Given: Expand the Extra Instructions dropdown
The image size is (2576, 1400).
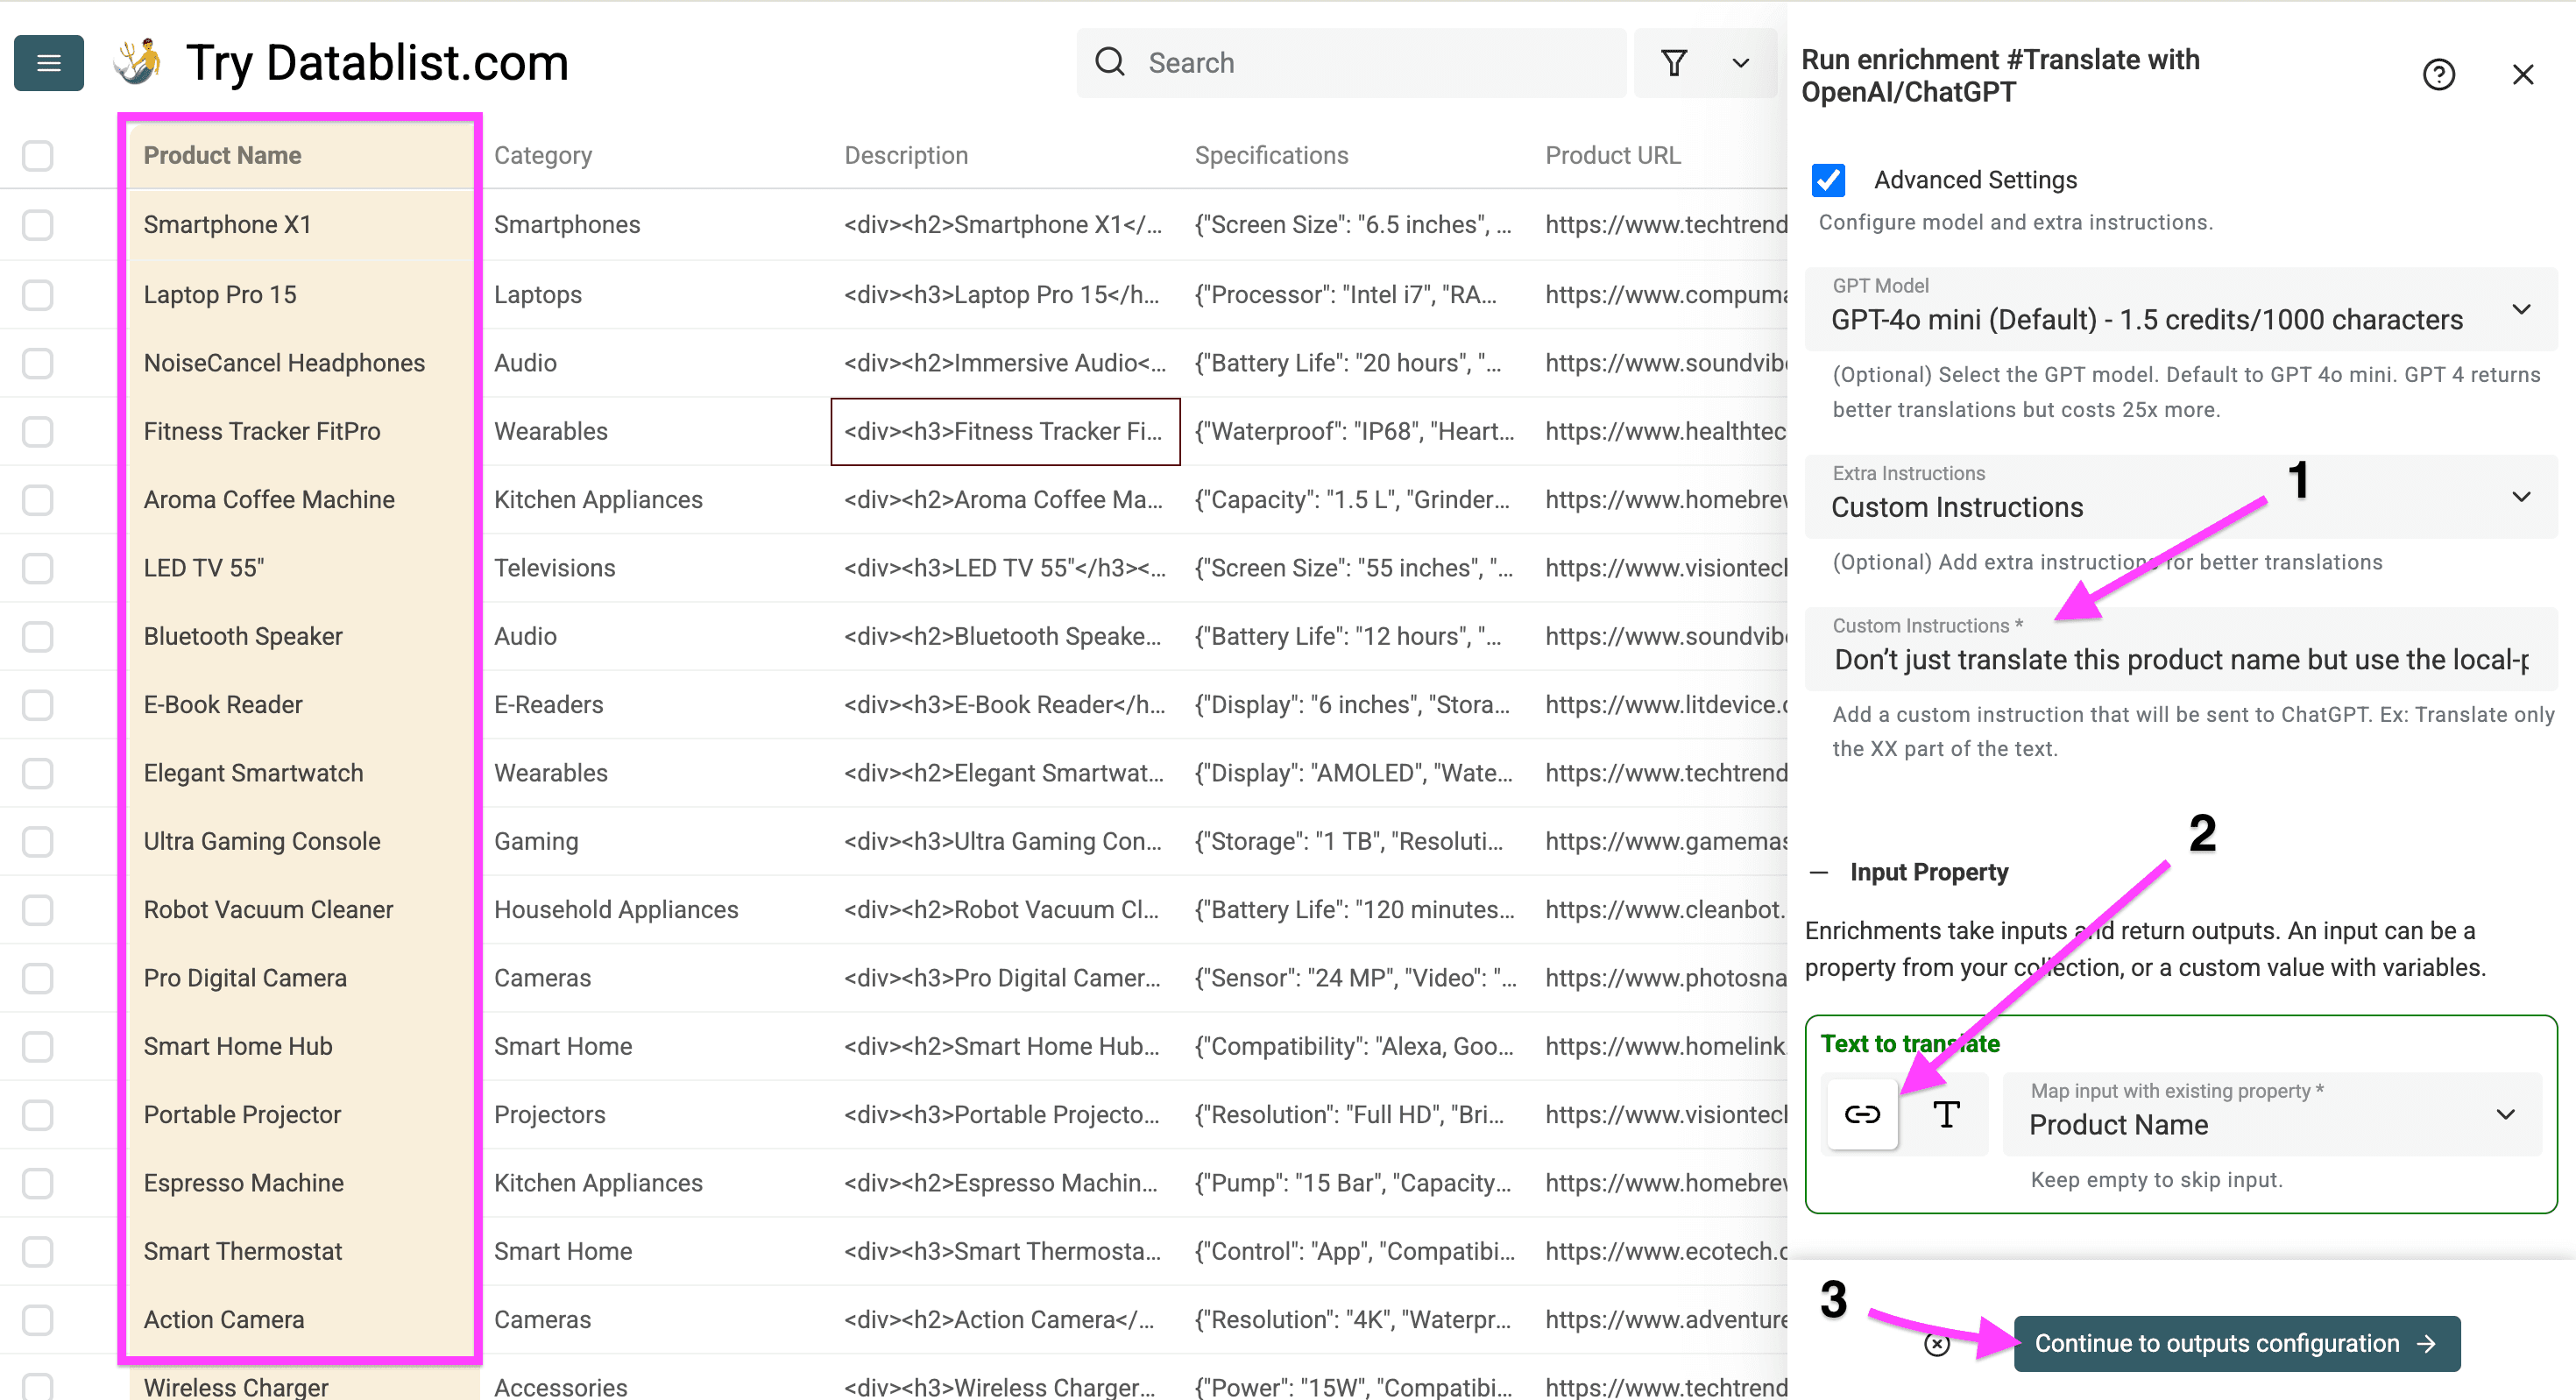Looking at the screenshot, I should tap(2519, 496).
